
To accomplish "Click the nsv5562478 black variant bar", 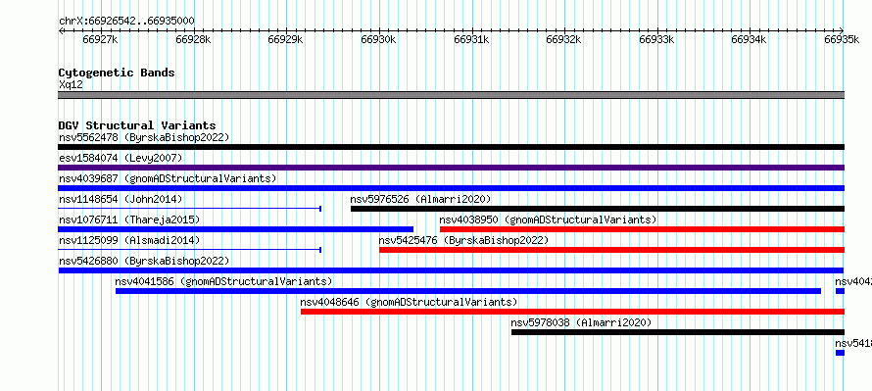I will tap(451, 147).
